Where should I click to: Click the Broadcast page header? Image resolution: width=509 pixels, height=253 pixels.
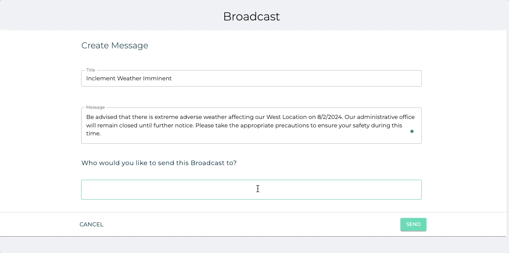251,16
